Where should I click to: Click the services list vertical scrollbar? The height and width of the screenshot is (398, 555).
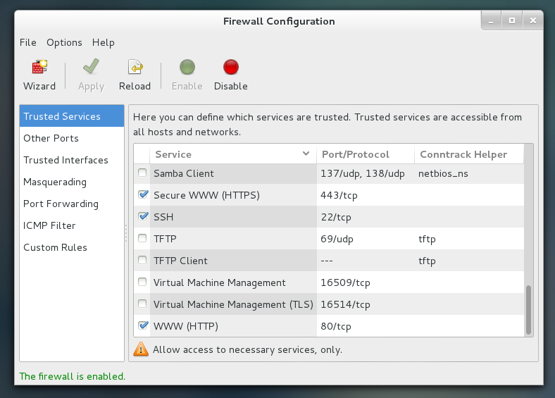coord(528,310)
